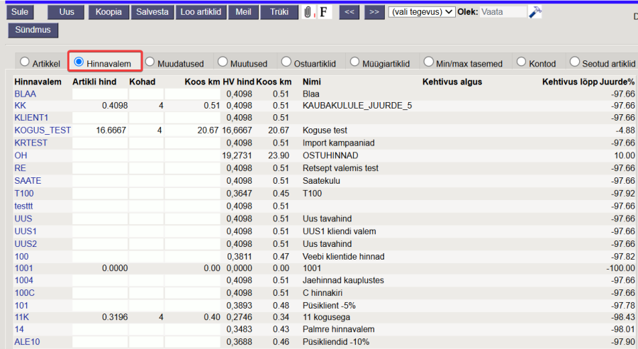Open the KLIENT1 price formula link
638x349 pixels.
pos(31,118)
